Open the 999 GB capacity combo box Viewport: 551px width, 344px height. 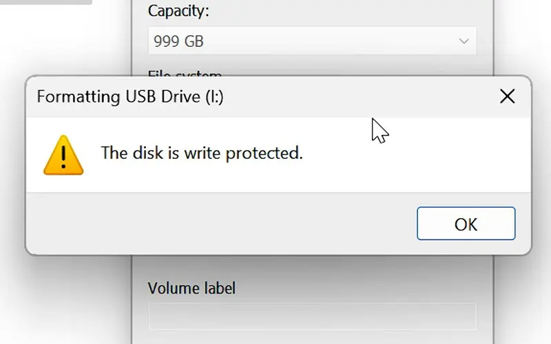(311, 41)
